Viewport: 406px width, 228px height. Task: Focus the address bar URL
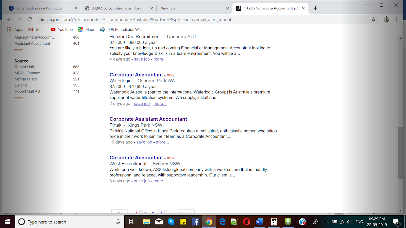139,20
